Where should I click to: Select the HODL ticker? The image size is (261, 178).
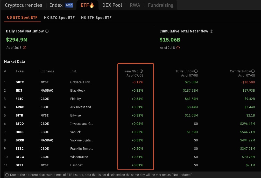[x=20, y=132]
